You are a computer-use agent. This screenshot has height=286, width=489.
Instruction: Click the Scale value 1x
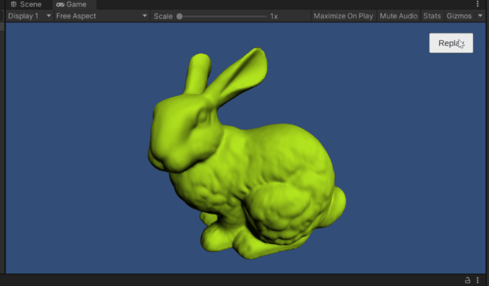point(274,16)
